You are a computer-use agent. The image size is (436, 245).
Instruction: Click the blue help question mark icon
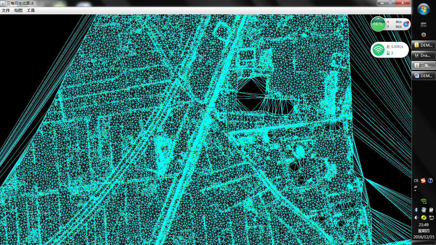click(430, 181)
